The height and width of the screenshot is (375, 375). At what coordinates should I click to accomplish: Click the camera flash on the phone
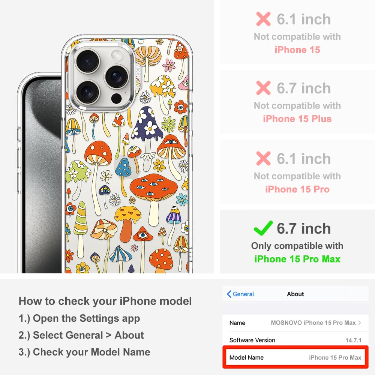(x=117, y=55)
